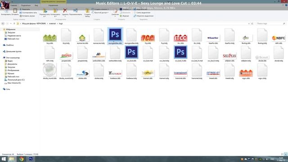Open Локальный диск (C:) in the sidebar
Image resolution: width=288 pixels, height=162 pixels.
click(14, 80)
